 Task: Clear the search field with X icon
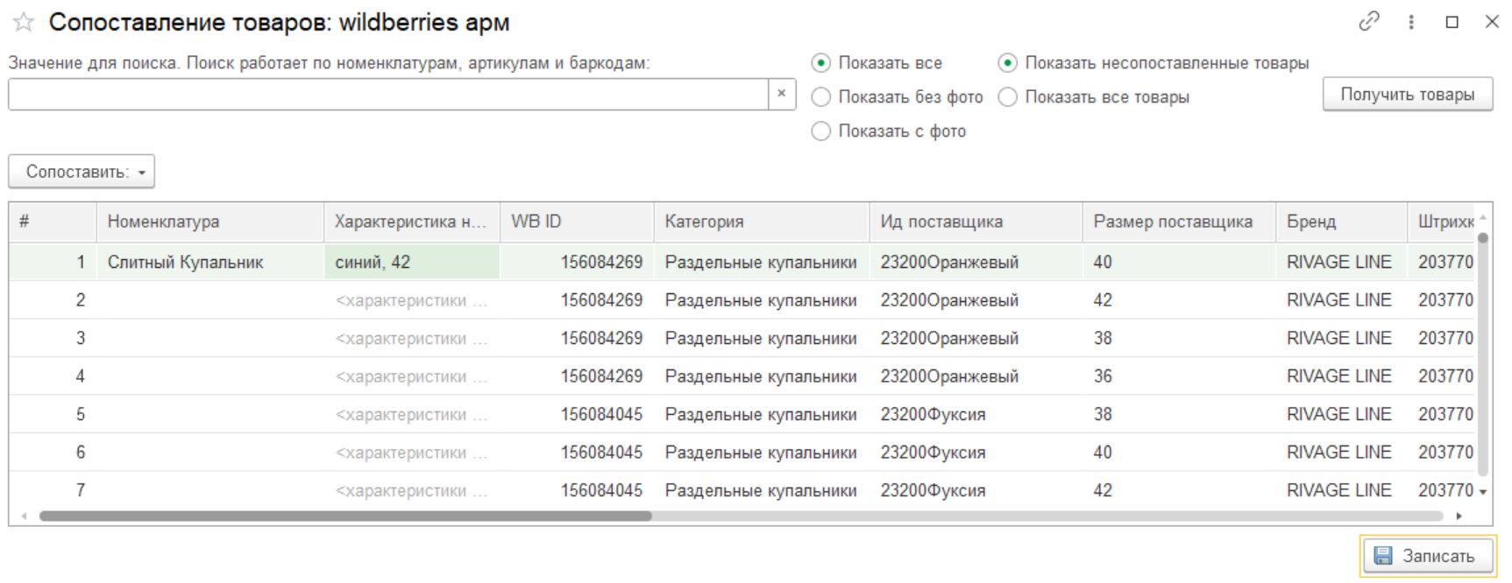coord(781,94)
